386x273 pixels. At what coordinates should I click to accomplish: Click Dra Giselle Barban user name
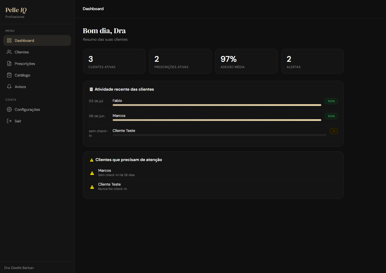point(19,268)
